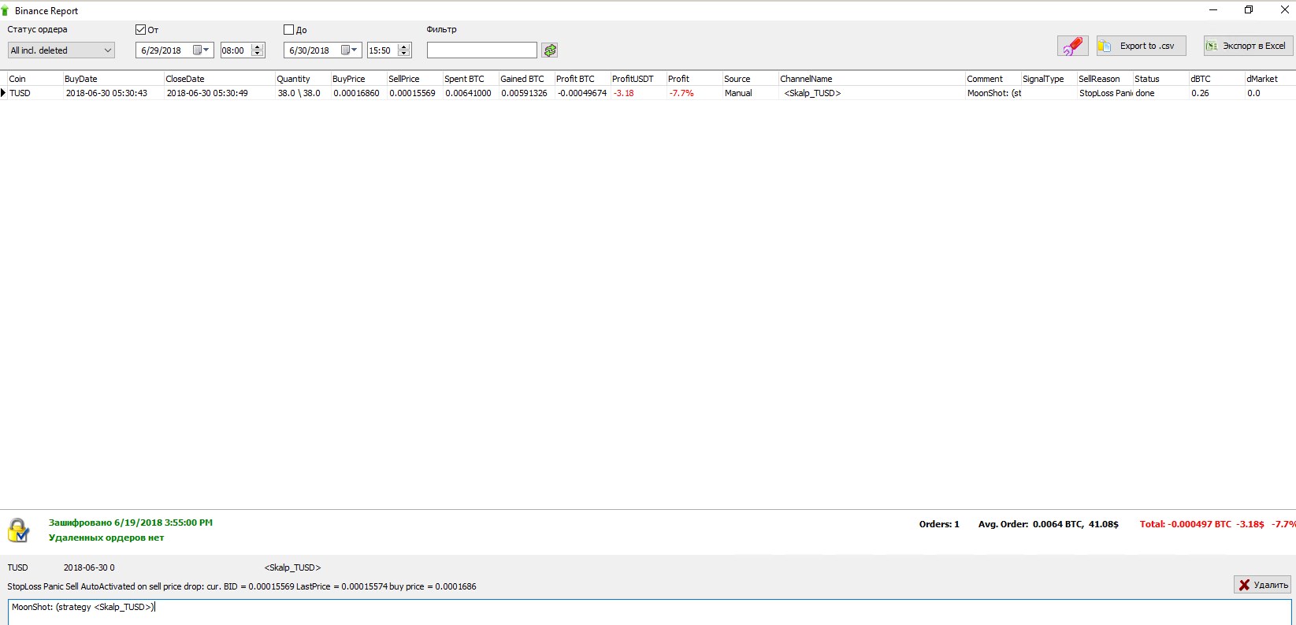This screenshot has width=1296, height=625.
Task: Sort by the dBTC column header
Action: pyautogui.click(x=1216, y=79)
